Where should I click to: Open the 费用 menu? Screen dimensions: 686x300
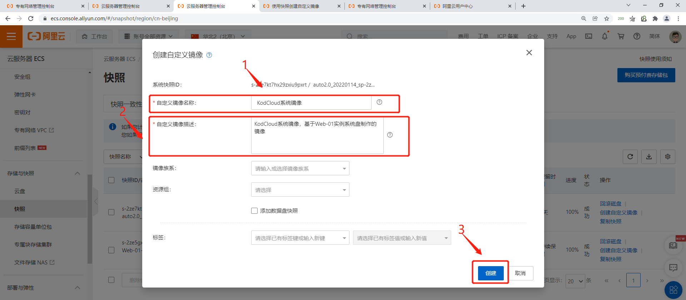[463, 36]
